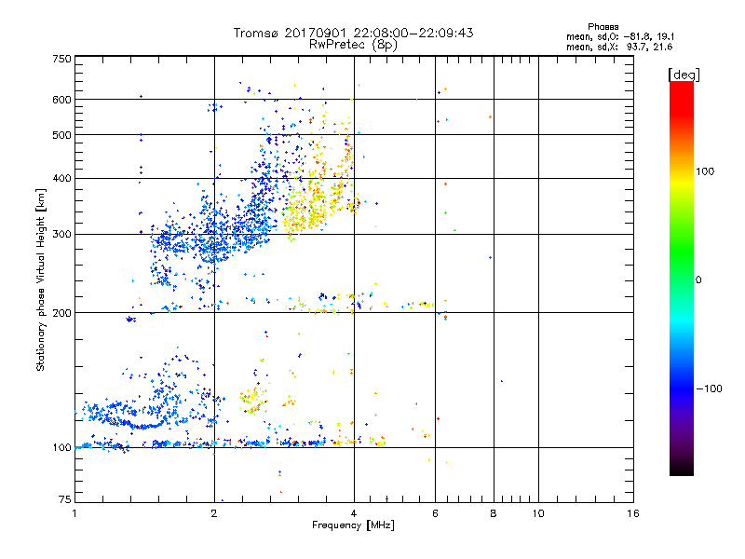Click the y-axis '400' tick label
This screenshot has width=745, height=559.
[61, 178]
